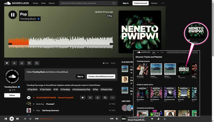Click the Trending Music circular avatar
This screenshot has height=122, width=214.
click(x=12, y=76)
